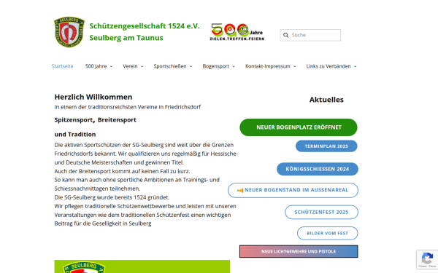Click the 500 Jahre anniversary logo
Image resolution: width=438 pixels, height=273 pixels.
click(237, 32)
